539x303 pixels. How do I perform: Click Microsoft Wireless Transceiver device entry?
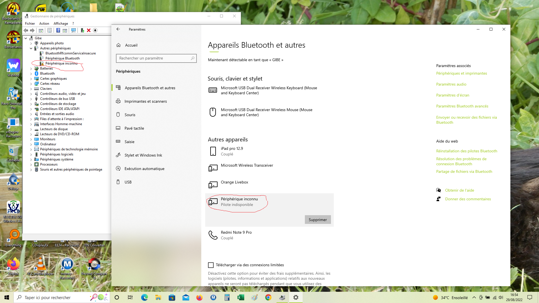coord(269,168)
